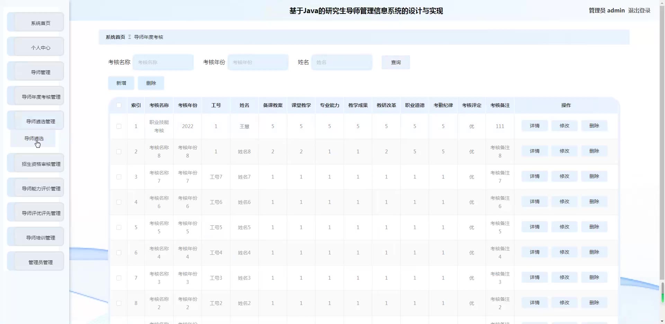The width and height of the screenshot is (665, 324).
Task: Click the 系统首页 breadcrumb link
Action: pyautogui.click(x=115, y=37)
